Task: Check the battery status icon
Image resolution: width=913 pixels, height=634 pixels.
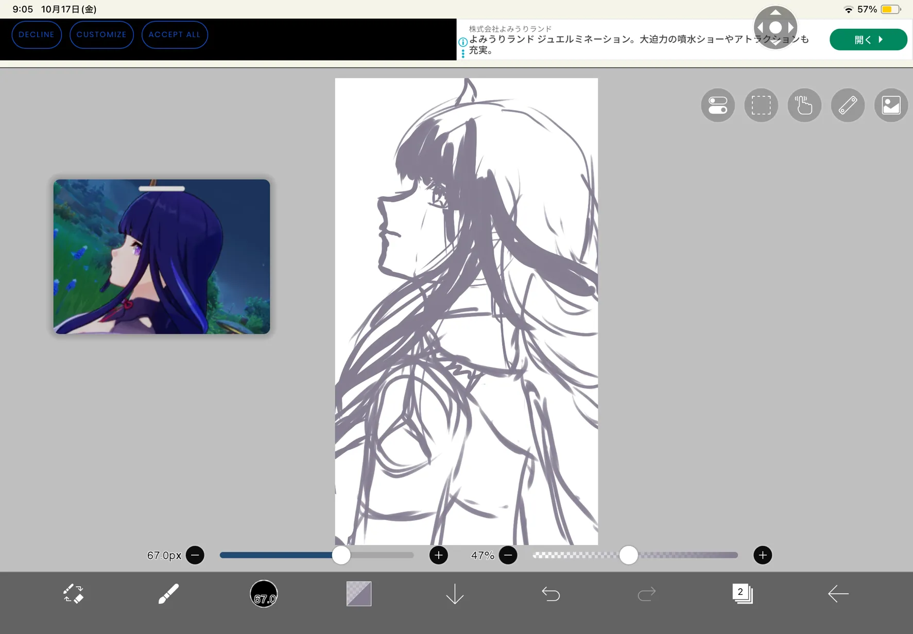Action: point(891,9)
